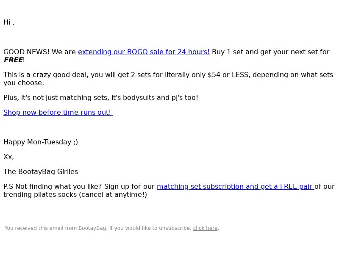Click the Xx, sign-off line
Viewport: 339px width, 254px height.
(8, 157)
